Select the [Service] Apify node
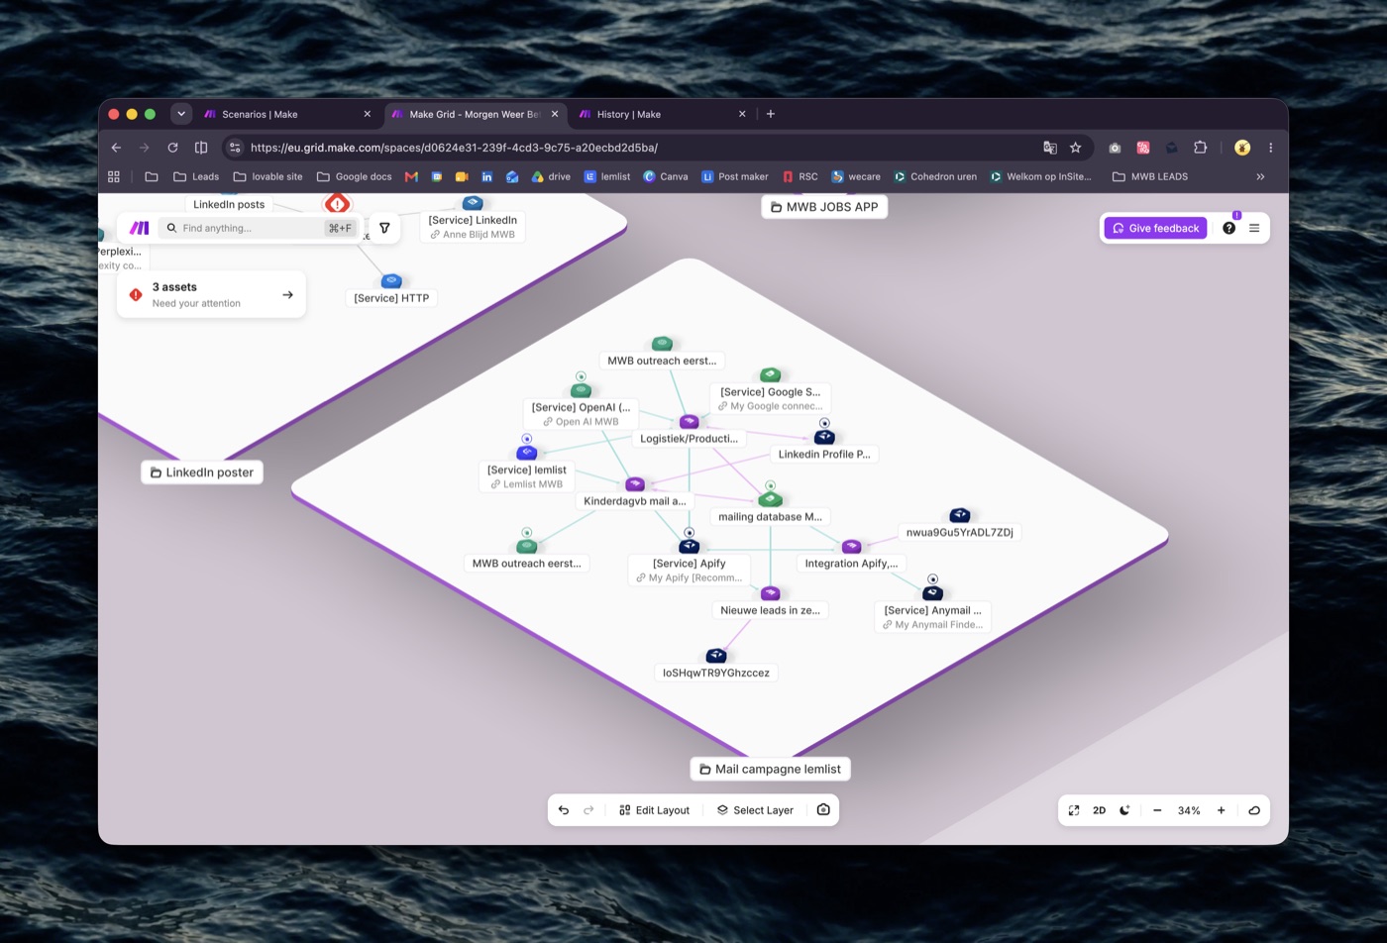Image resolution: width=1387 pixels, height=943 pixels. coord(690,563)
